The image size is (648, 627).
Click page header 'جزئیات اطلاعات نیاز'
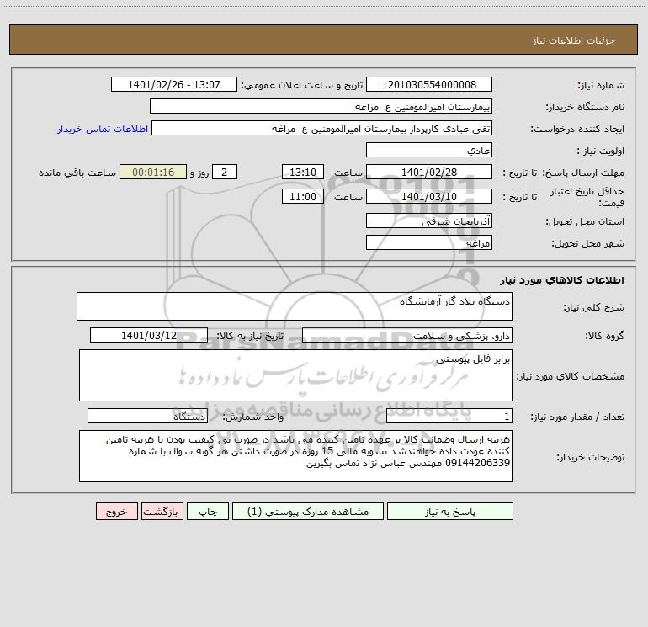coord(574,40)
